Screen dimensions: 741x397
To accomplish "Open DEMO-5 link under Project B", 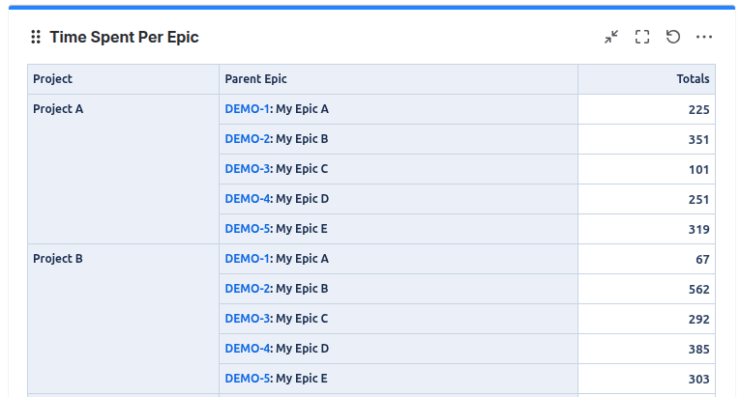I will click(x=247, y=379).
